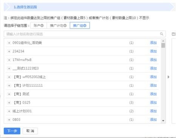Expand the 0803 plan
The height and width of the screenshot is (138, 176).
[9, 120]
